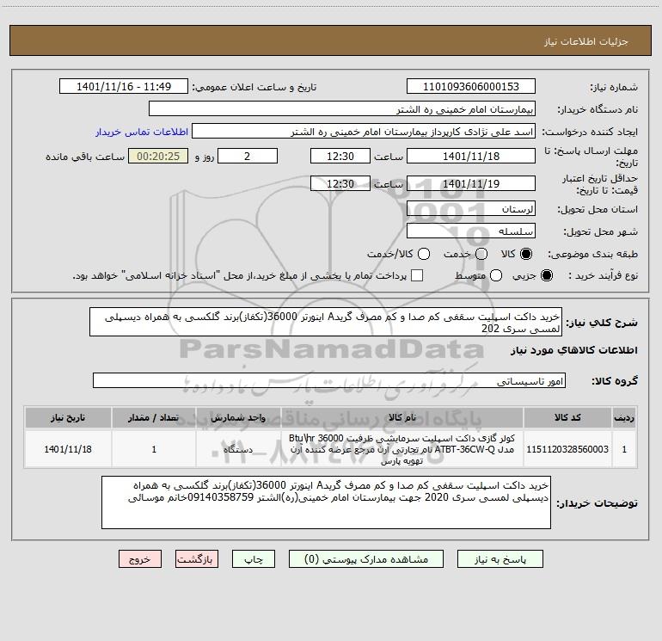This screenshot has width=662, height=641.
Task: Select the خدمت radio button
Action: click(481, 254)
